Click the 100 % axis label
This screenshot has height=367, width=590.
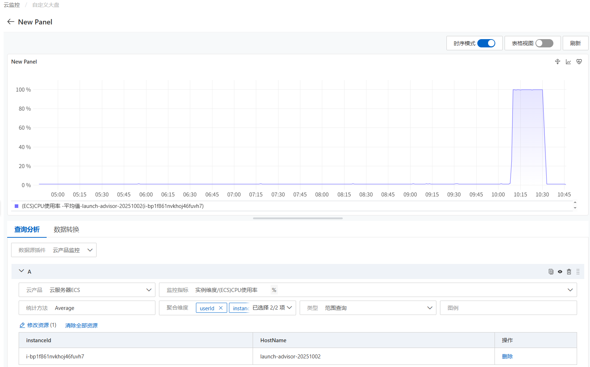[23, 89]
